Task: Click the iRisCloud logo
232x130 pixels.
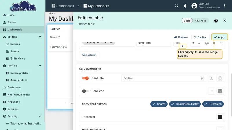Action: 23,6
